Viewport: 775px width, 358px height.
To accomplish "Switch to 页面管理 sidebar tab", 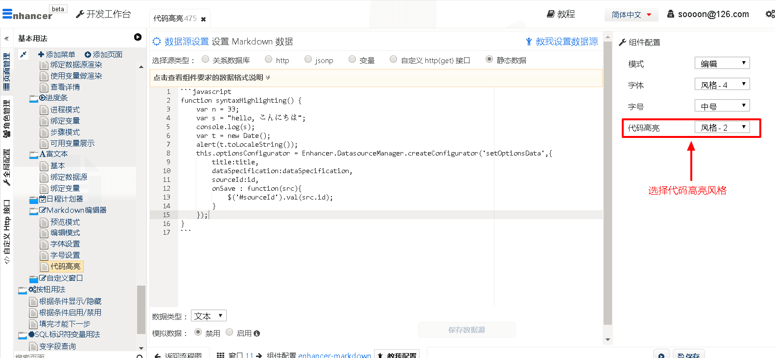I will [x=6, y=71].
